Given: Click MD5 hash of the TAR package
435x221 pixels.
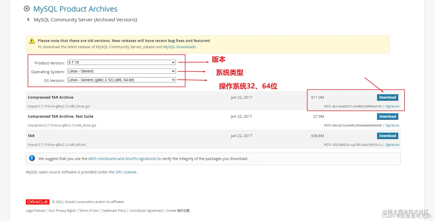Looking at the screenshot, I should [x=357, y=145].
